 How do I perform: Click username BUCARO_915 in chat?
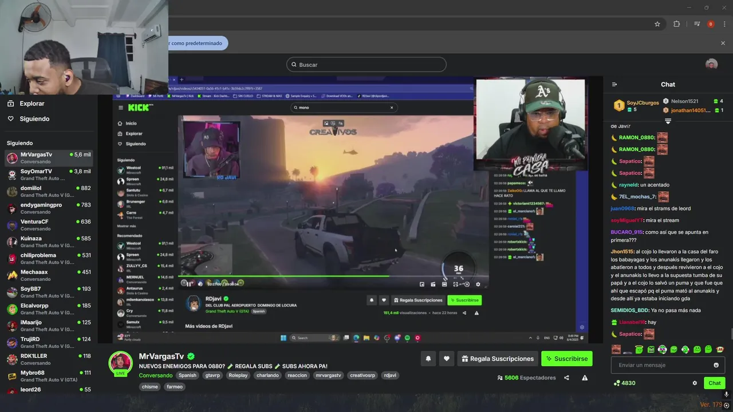coord(626,232)
